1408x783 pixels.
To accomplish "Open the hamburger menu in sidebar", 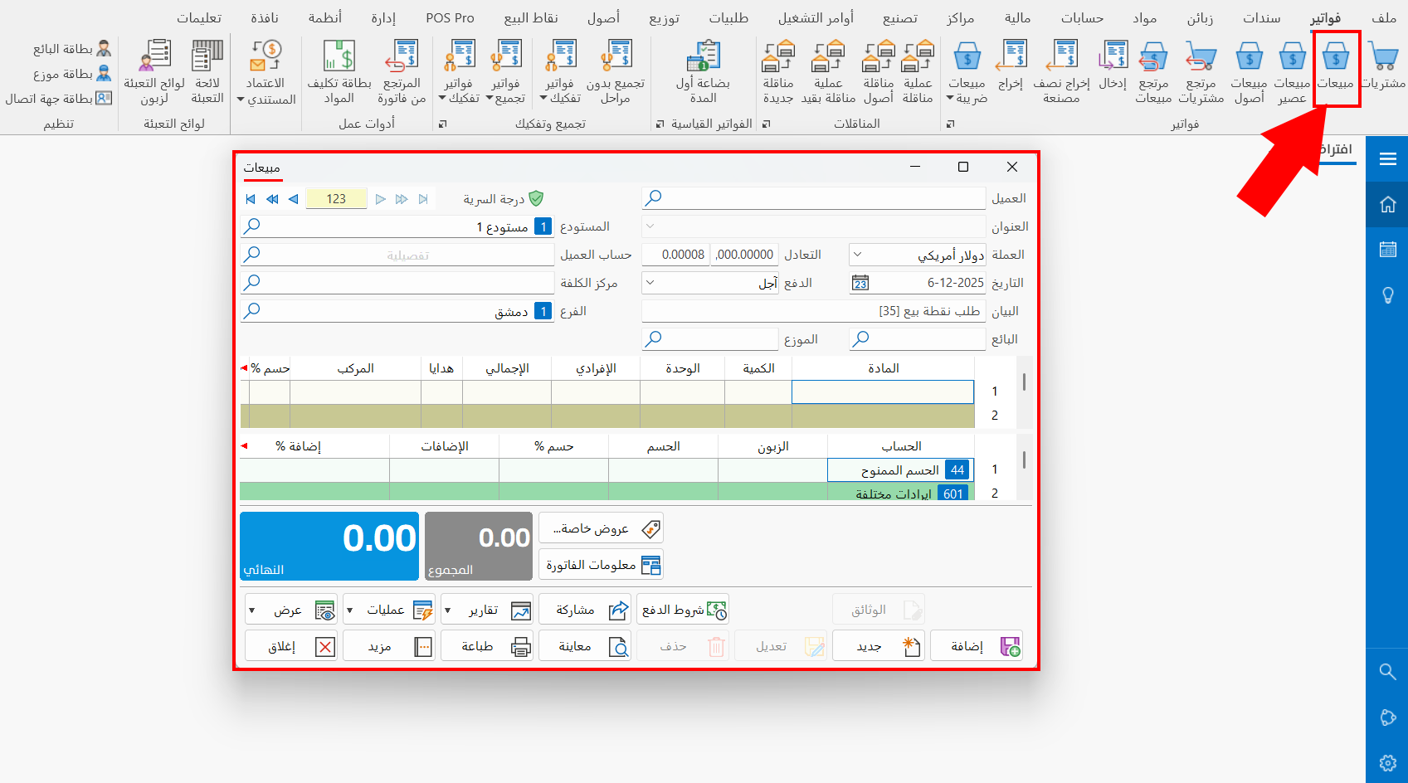I will pos(1387,158).
